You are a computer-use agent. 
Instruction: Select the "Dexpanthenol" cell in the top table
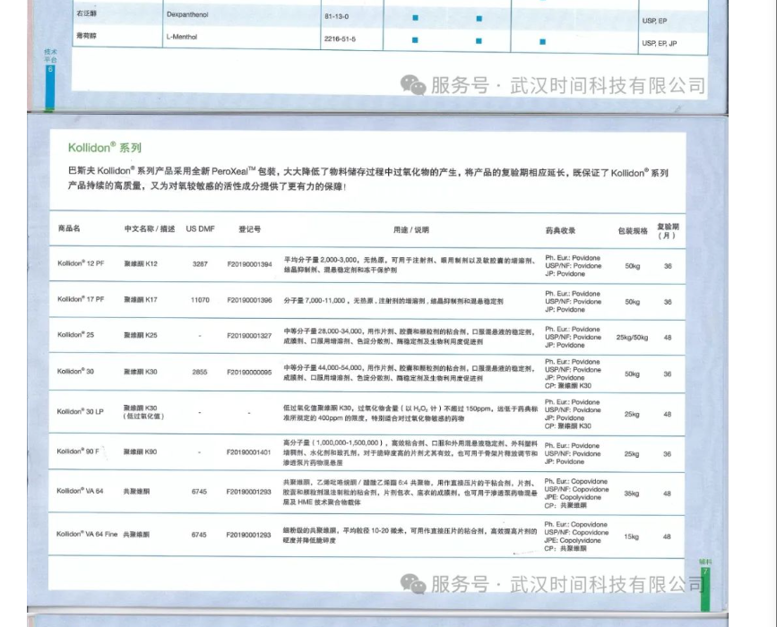[187, 15]
